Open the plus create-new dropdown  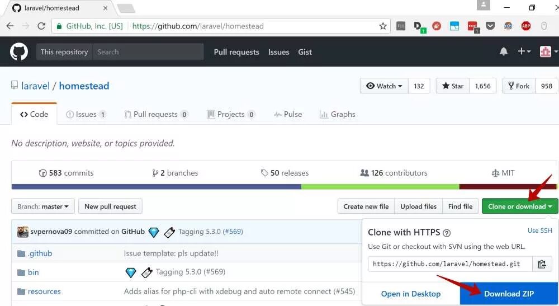pyautogui.click(x=524, y=51)
